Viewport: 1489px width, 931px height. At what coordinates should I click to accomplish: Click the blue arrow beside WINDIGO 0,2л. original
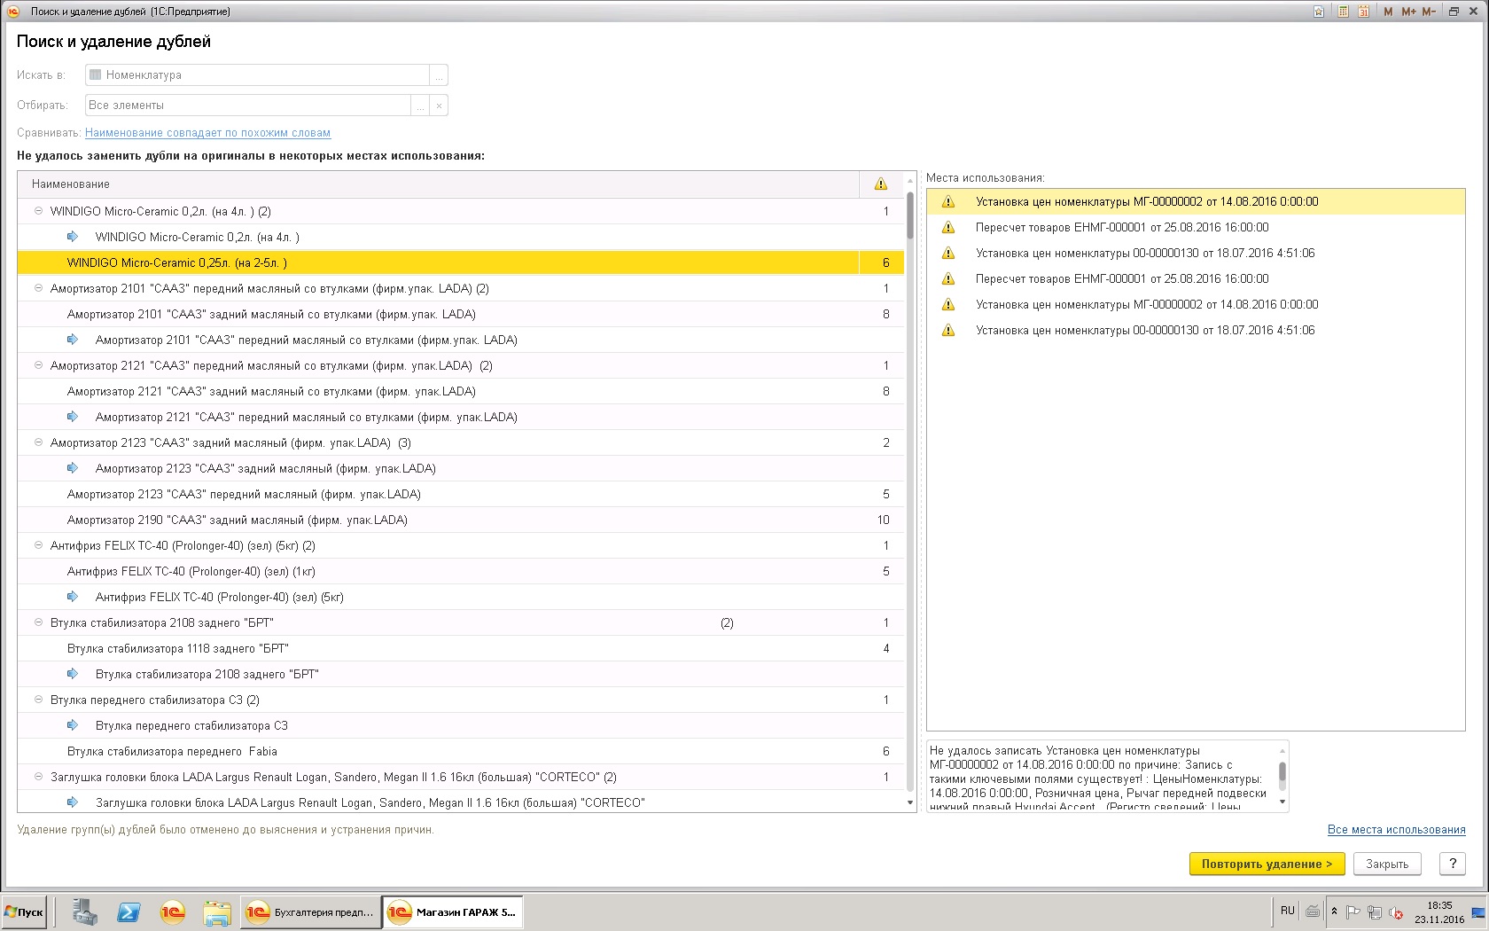click(73, 237)
